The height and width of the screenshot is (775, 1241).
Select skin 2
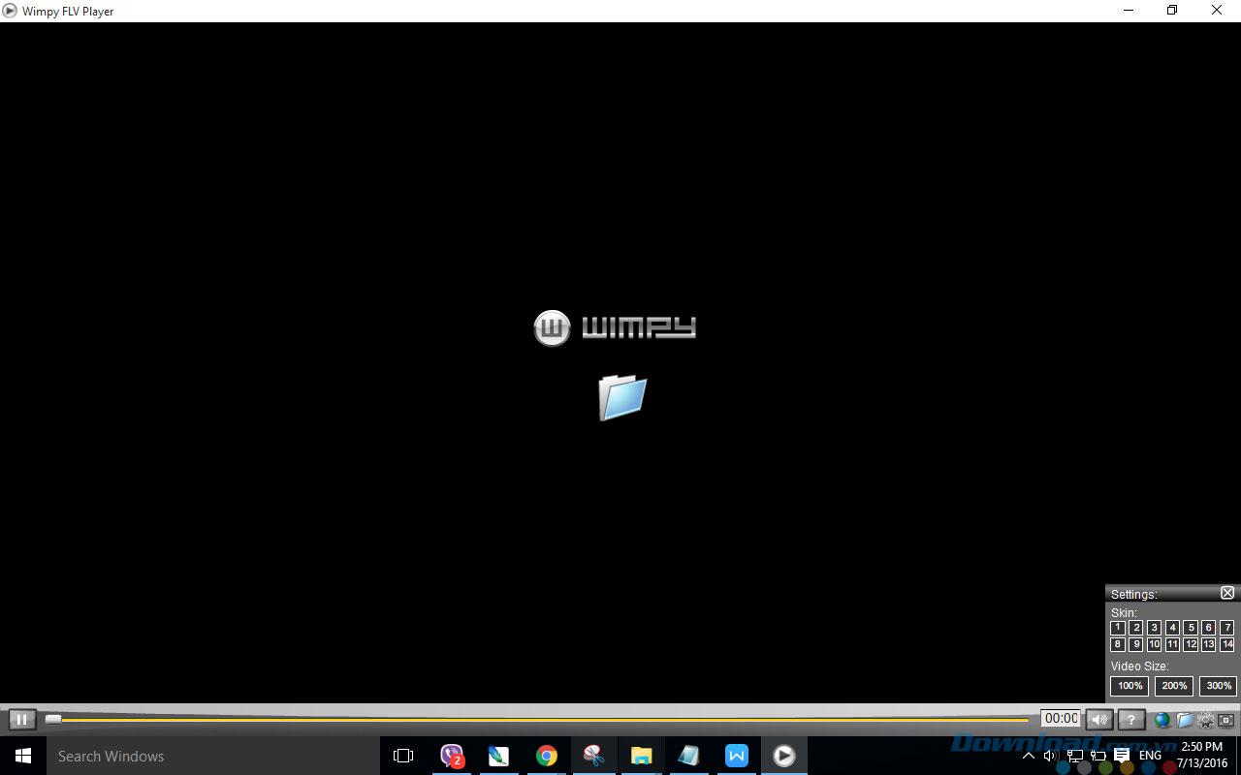coord(1136,628)
